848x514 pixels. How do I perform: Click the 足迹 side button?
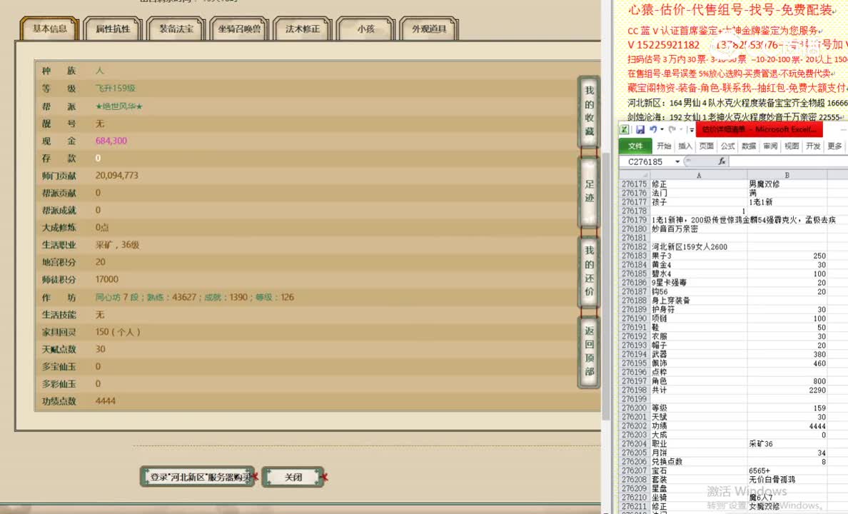(589, 191)
